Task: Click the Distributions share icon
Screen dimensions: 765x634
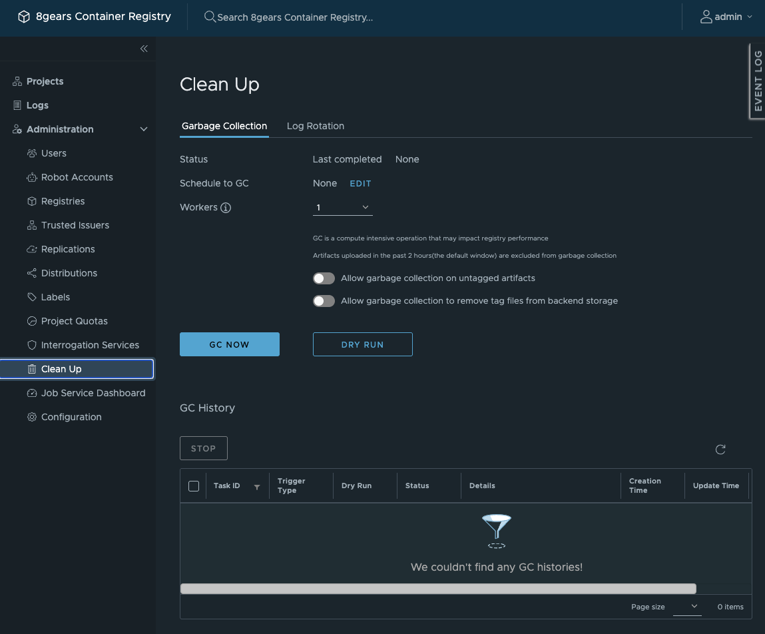Action: [32, 273]
